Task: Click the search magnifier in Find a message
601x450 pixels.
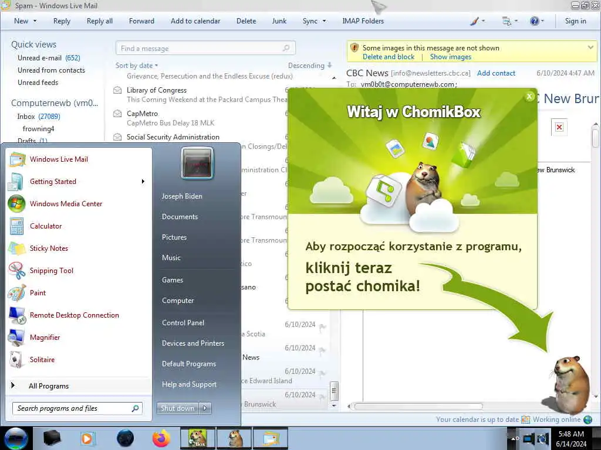Action: 286,48
